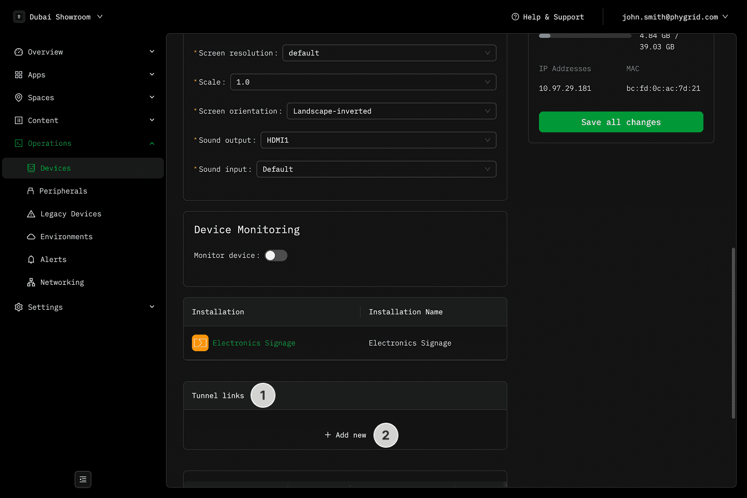The height and width of the screenshot is (498, 747).
Task: Click Add new tunnel link
Action: pyautogui.click(x=345, y=435)
